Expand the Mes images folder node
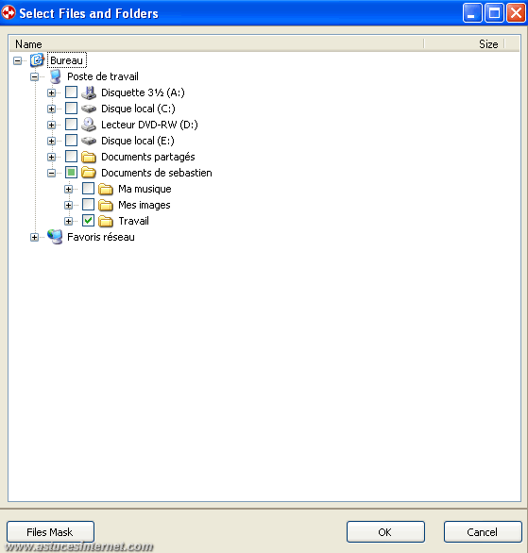528x553 pixels. pos(68,206)
